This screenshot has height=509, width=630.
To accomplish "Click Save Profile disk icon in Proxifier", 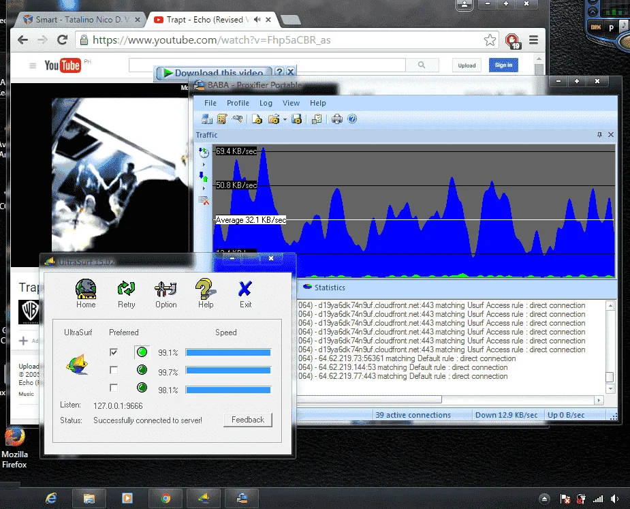I will [296, 119].
